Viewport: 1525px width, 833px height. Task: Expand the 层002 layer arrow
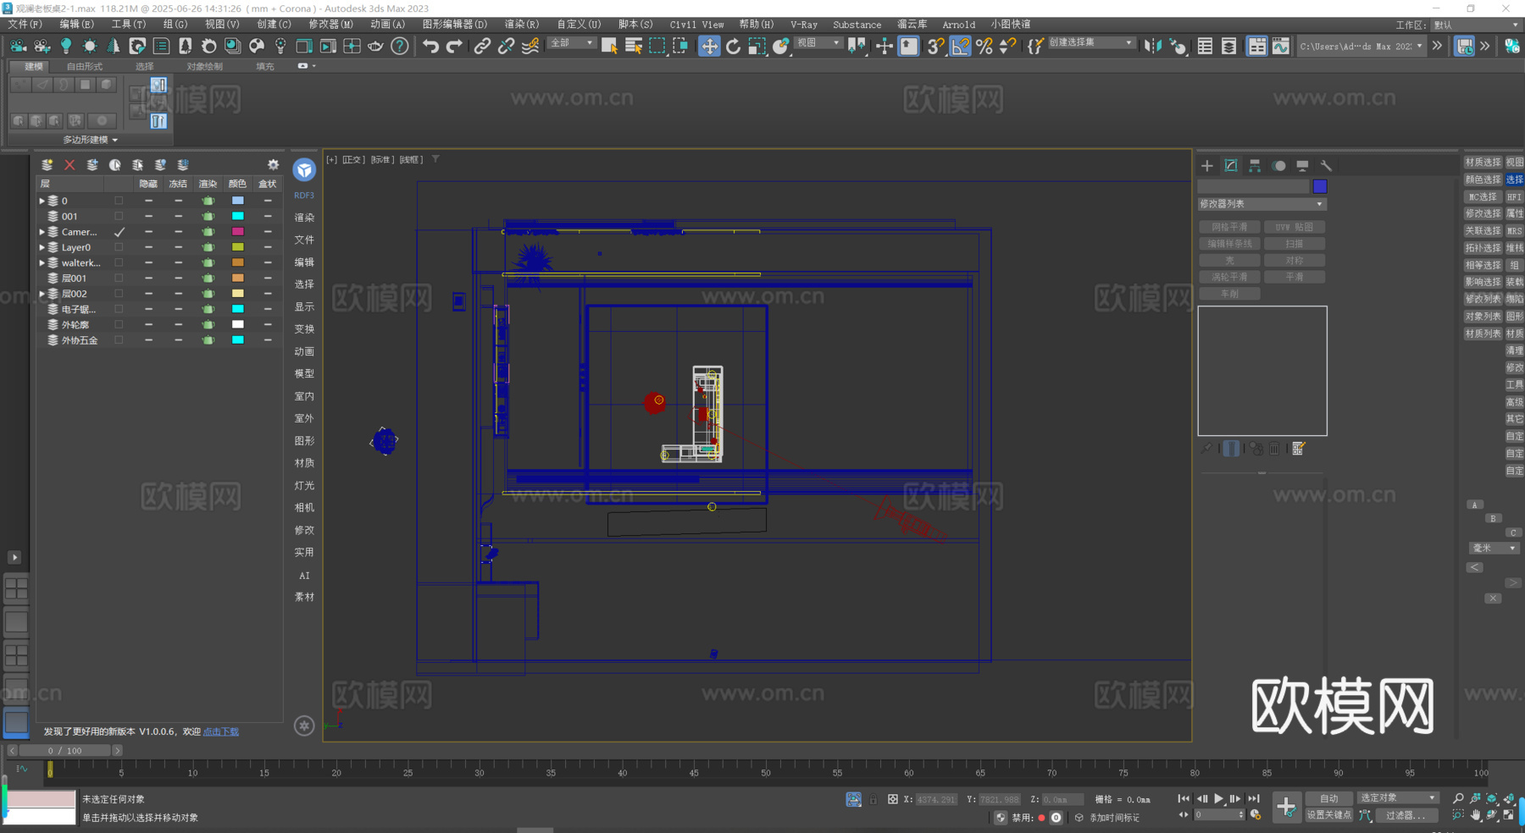click(x=42, y=294)
